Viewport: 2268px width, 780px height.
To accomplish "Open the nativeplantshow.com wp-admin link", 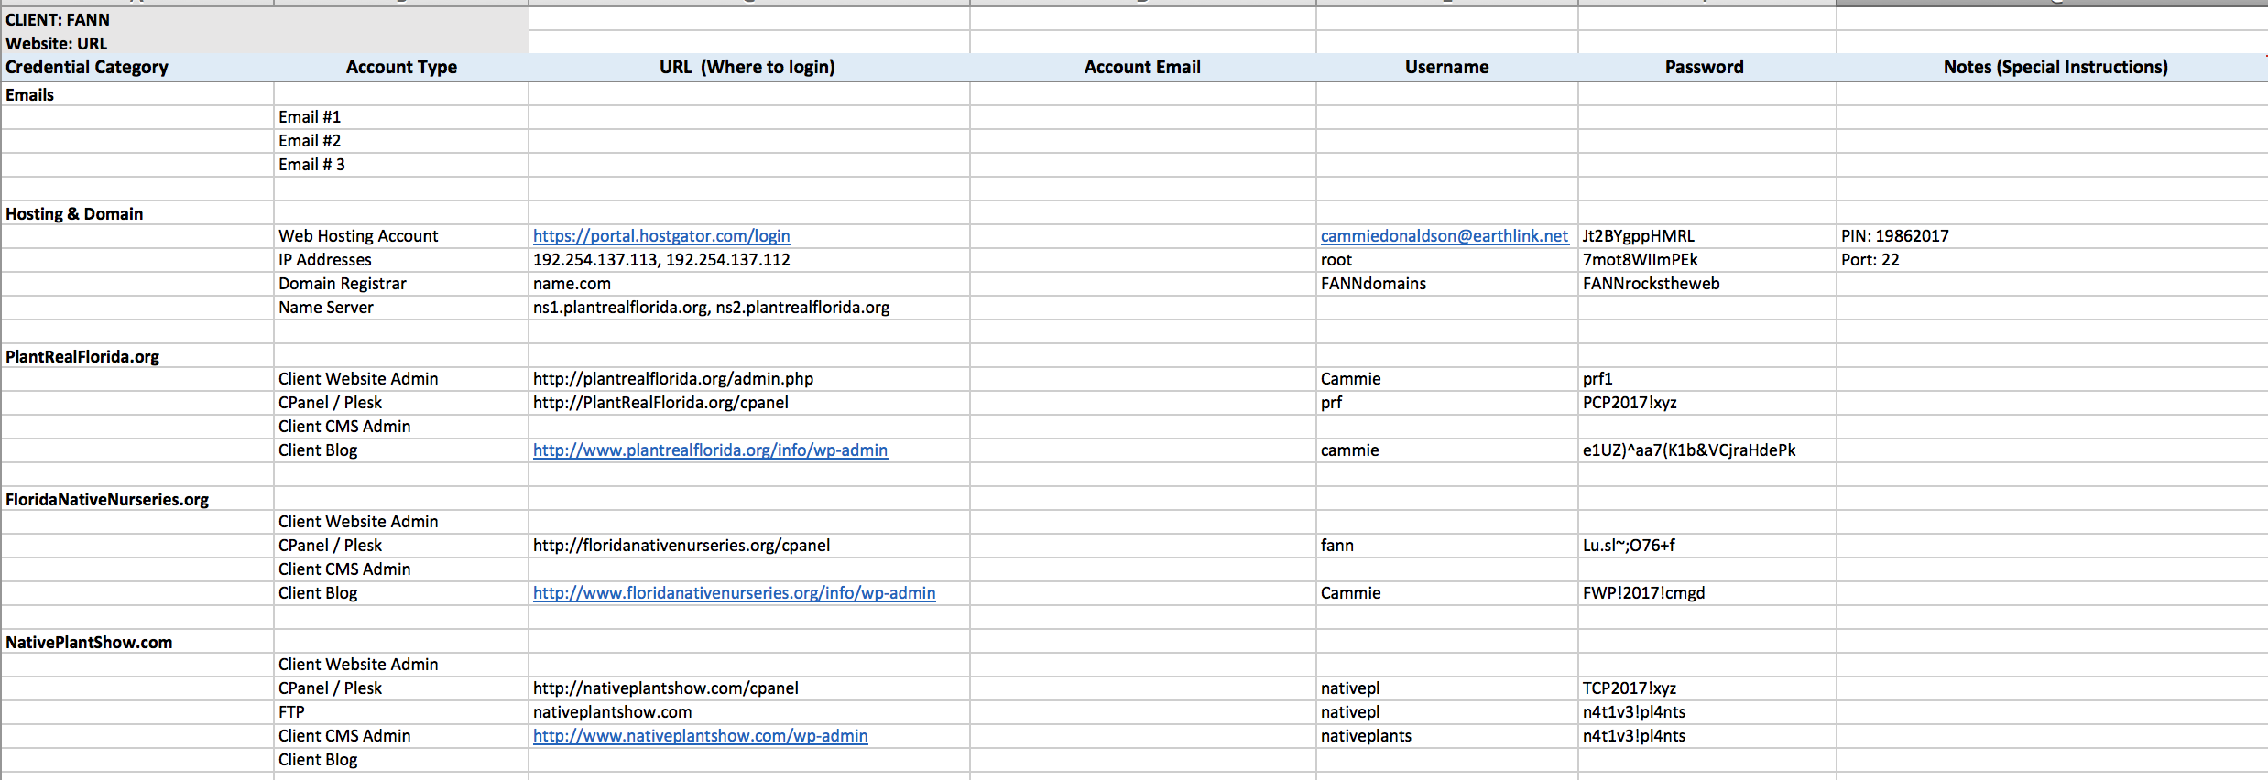I will (x=700, y=736).
